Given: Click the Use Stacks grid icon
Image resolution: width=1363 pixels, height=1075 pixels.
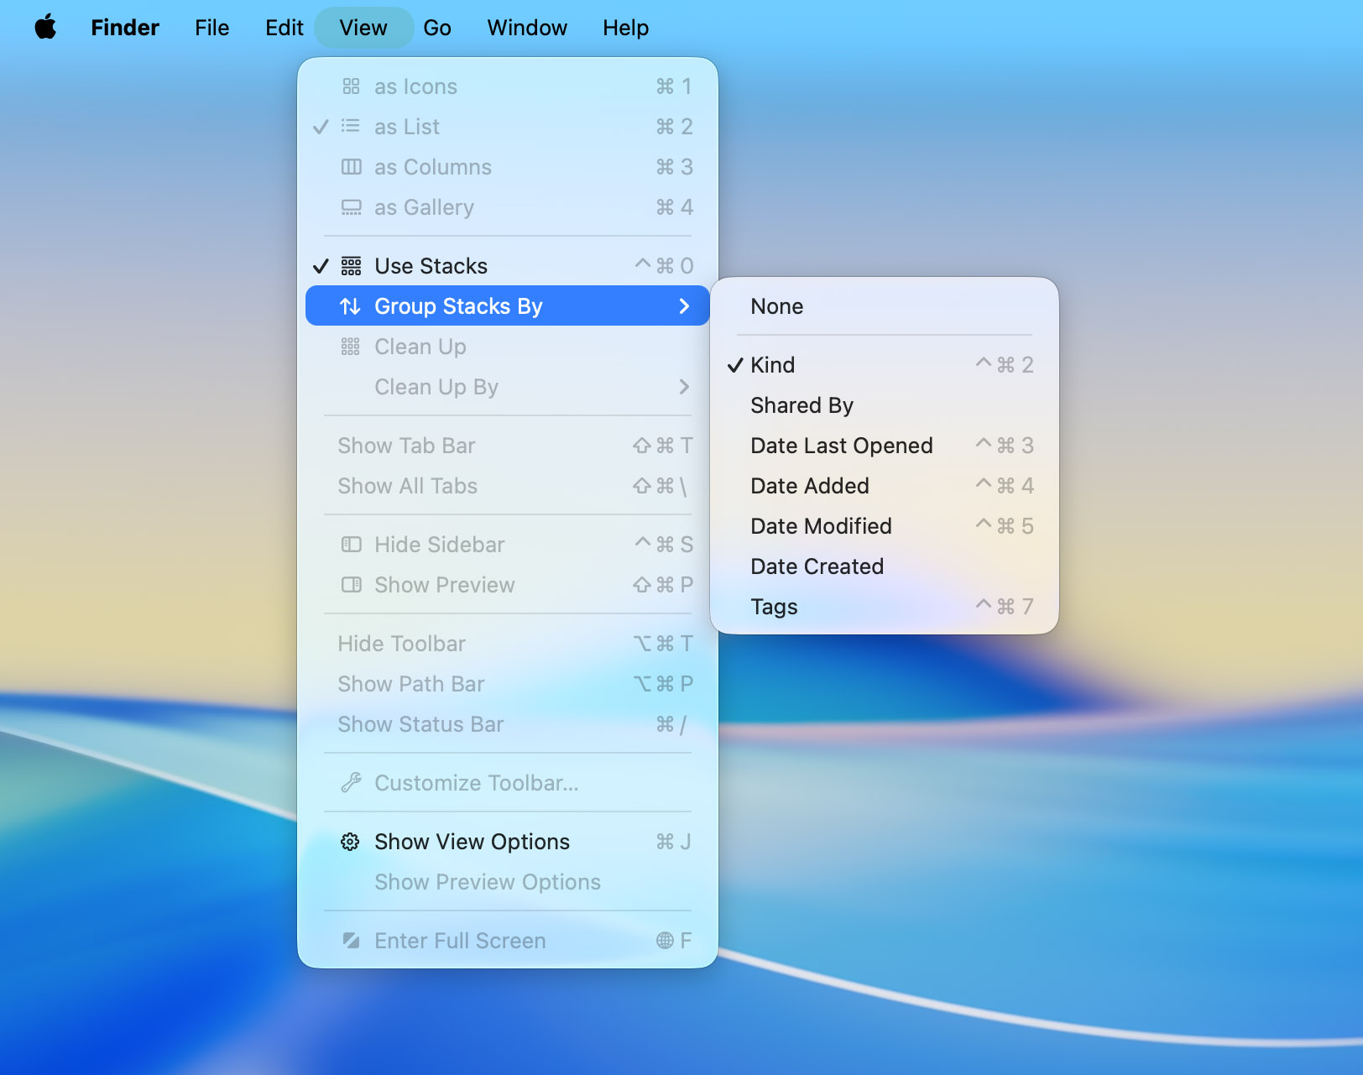Looking at the screenshot, I should click(x=351, y=266).
